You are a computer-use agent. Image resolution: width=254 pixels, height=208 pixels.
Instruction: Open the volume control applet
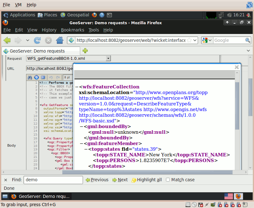pos(229,15)
